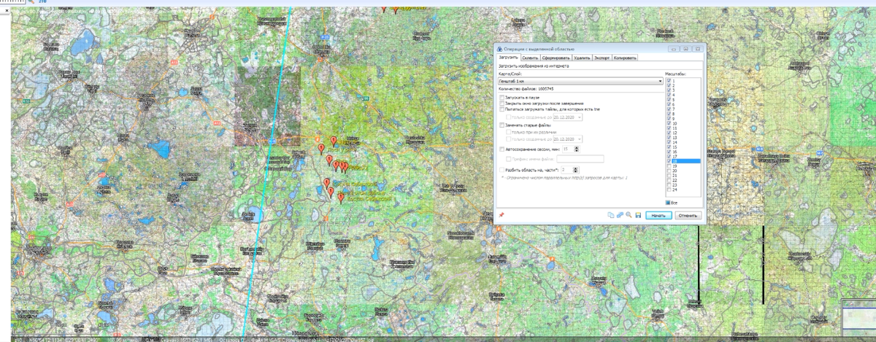Check scale 19 in Масштабы list
The image size is (876, 342).
coord(669,166)
